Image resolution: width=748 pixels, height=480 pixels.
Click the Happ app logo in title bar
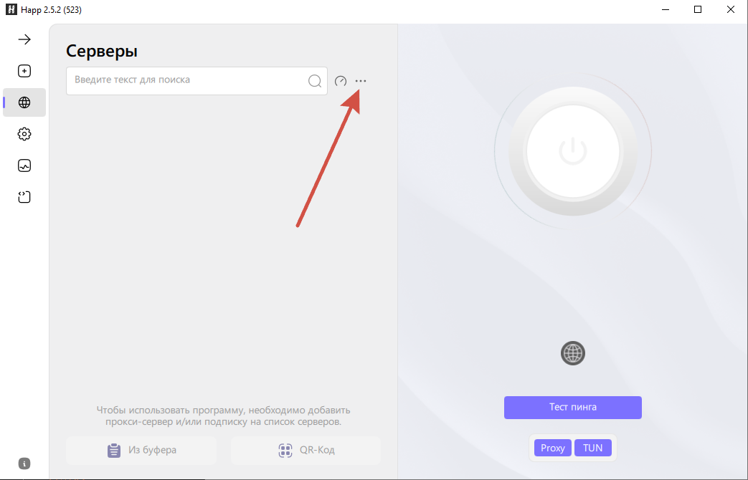point(11,9)
